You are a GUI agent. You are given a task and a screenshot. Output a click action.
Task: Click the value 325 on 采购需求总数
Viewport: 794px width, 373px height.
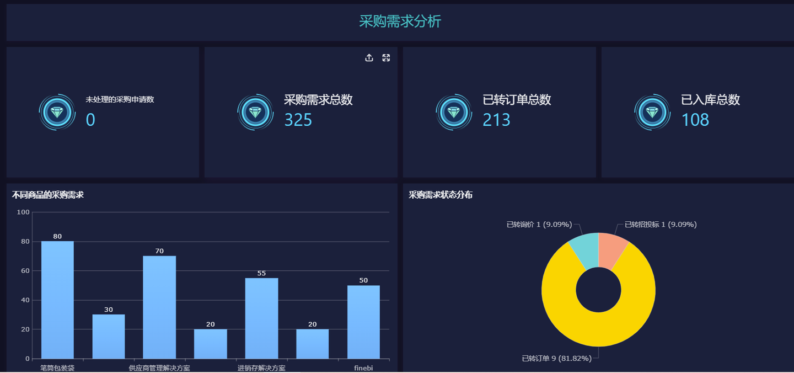pyautogui.click(x=298, y=120)
